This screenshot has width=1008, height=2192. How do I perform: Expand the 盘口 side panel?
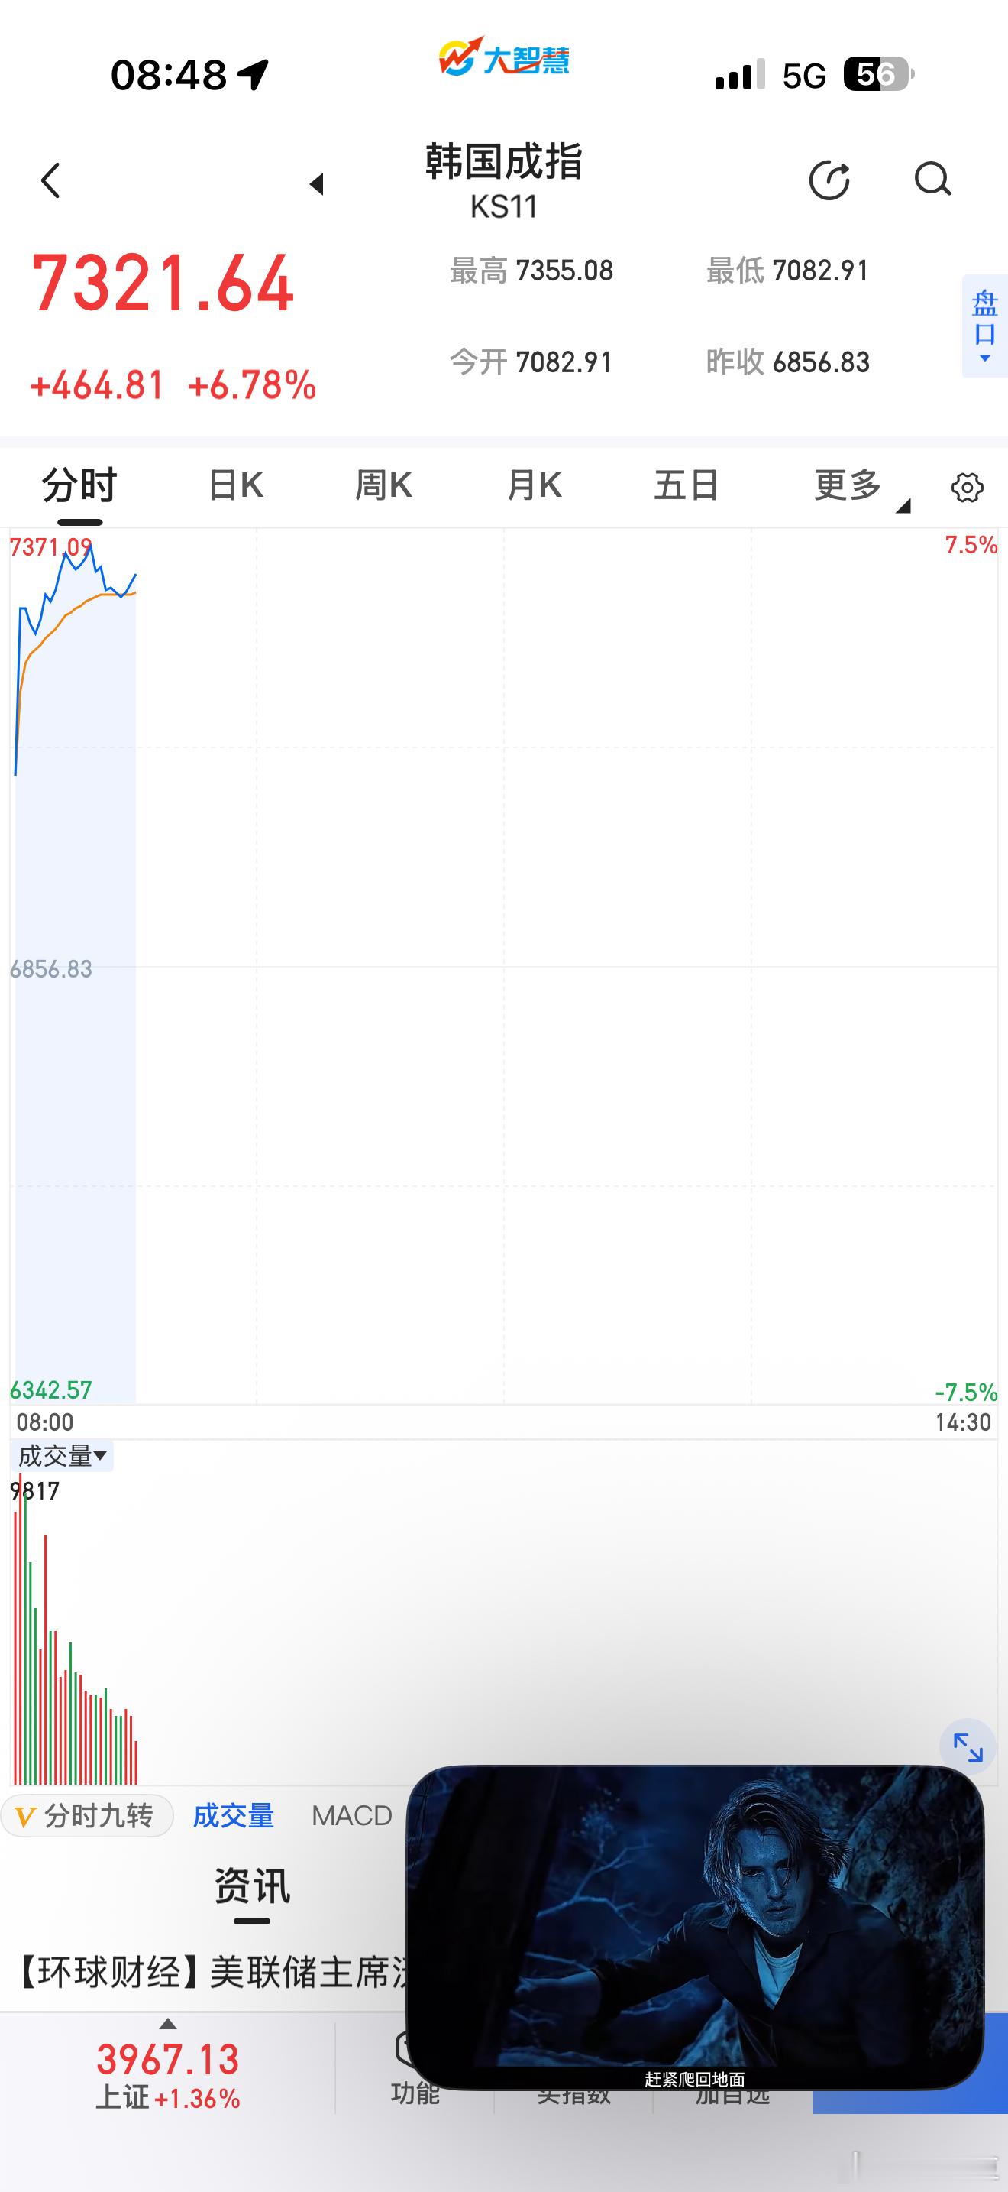pyautogui.click(x=985, y=326)
